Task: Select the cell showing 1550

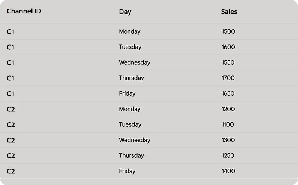Action: tap(228, 62)
